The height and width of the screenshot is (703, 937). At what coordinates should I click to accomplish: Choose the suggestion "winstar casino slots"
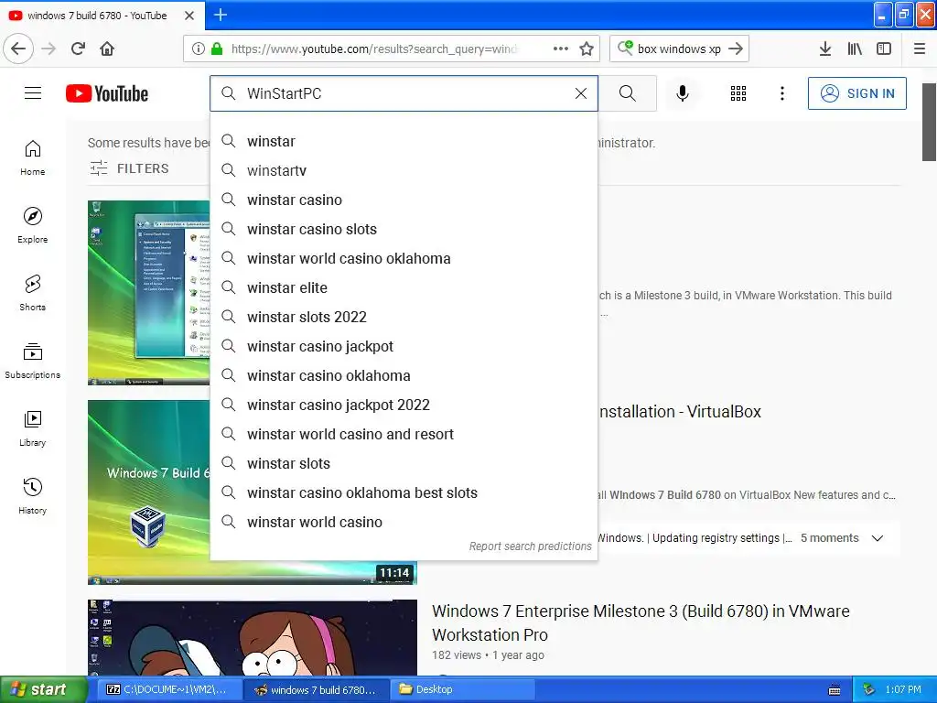[404, 229]
